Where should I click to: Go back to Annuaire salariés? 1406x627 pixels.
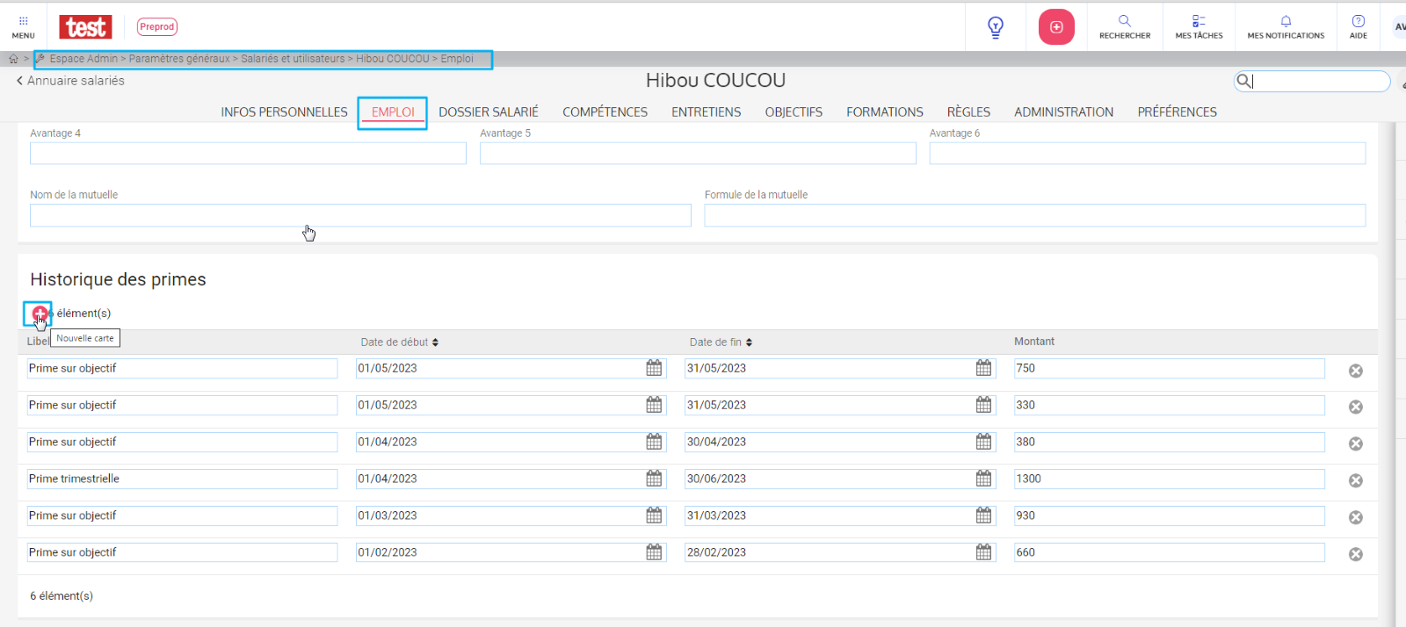[x=70, y=81]
